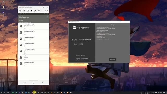Close the File Retriever Server window
This screenshot has width=167, height=94.
(128, 22)
